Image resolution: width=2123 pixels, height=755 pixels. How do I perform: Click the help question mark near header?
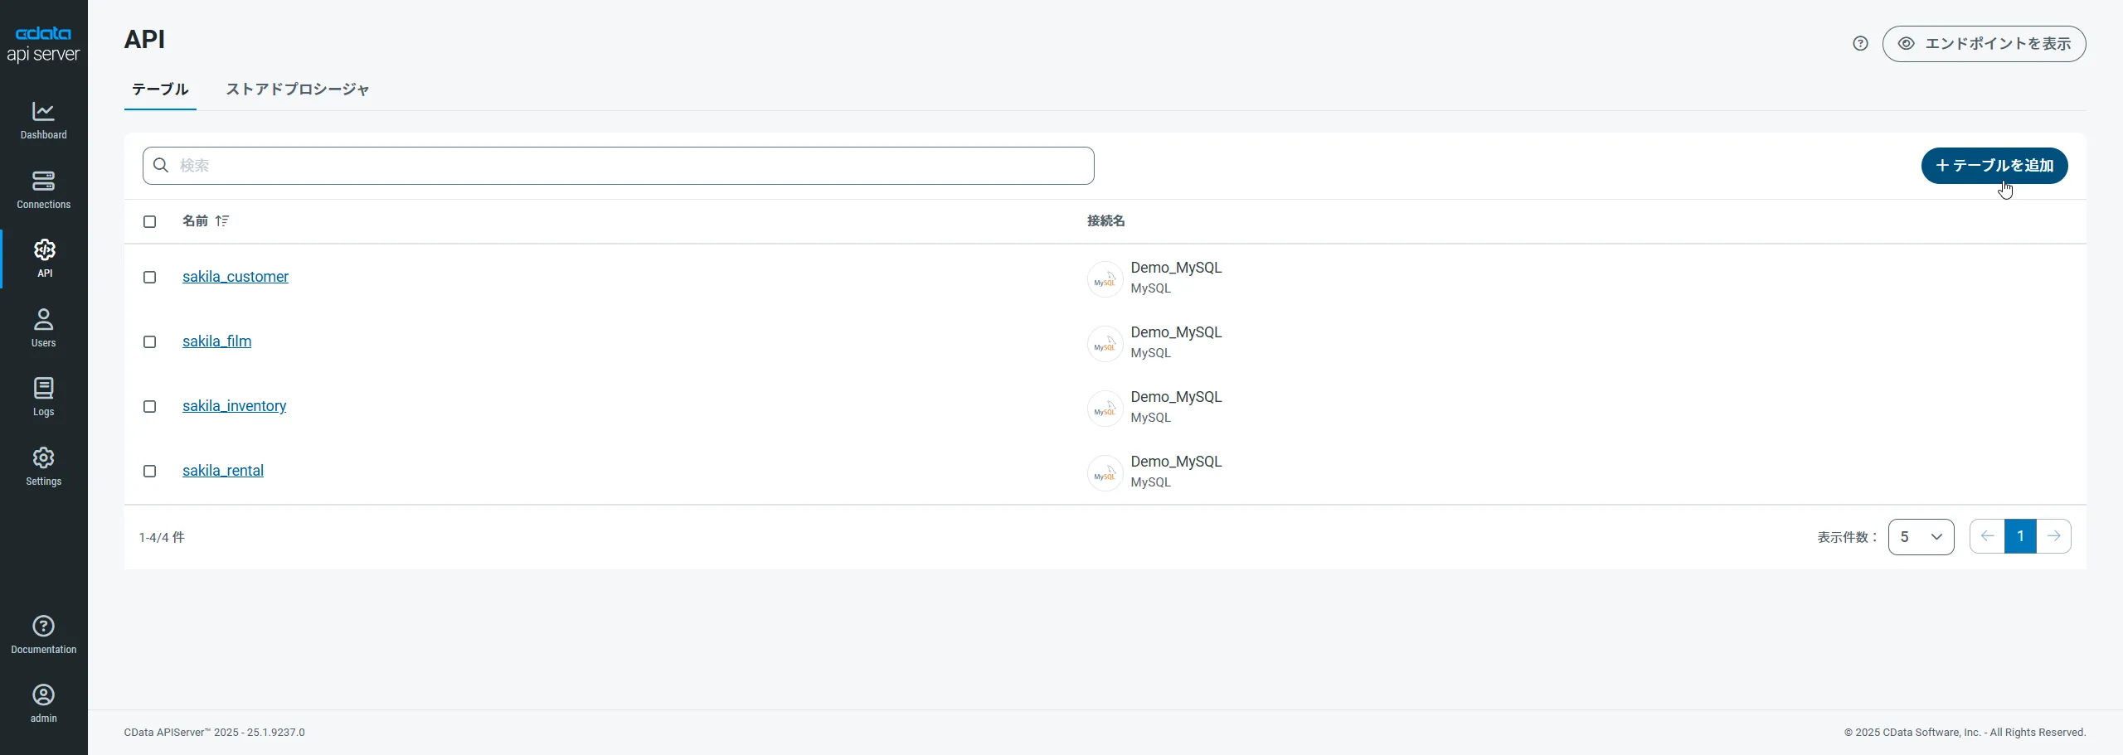point(1860,44)
